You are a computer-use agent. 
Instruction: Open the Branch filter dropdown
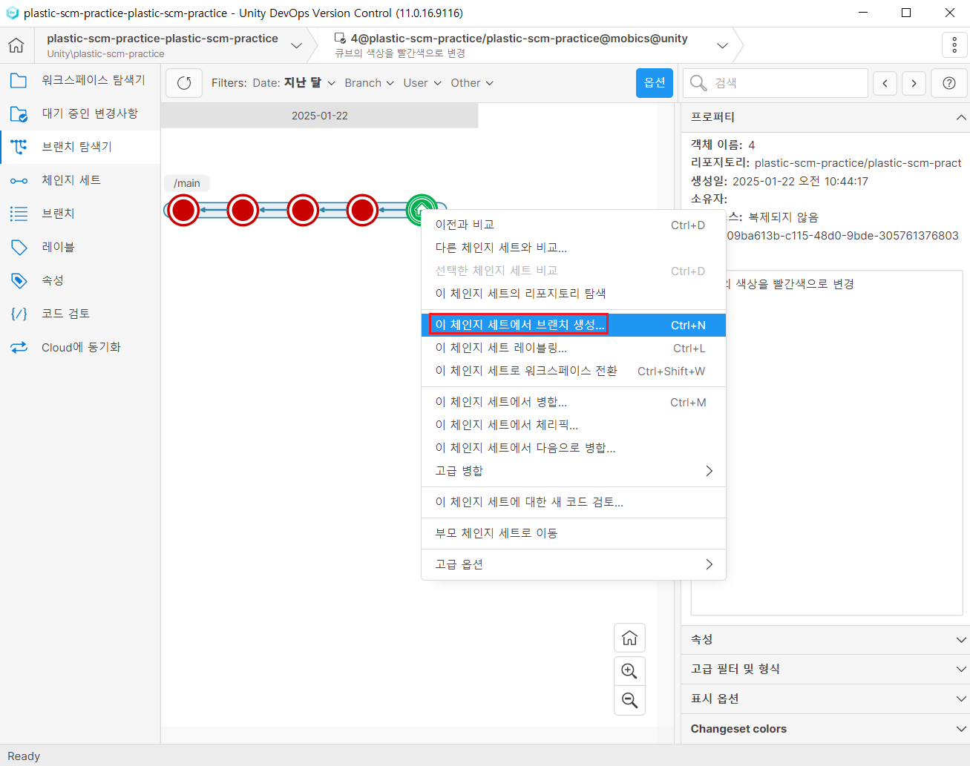click(369, 83)
